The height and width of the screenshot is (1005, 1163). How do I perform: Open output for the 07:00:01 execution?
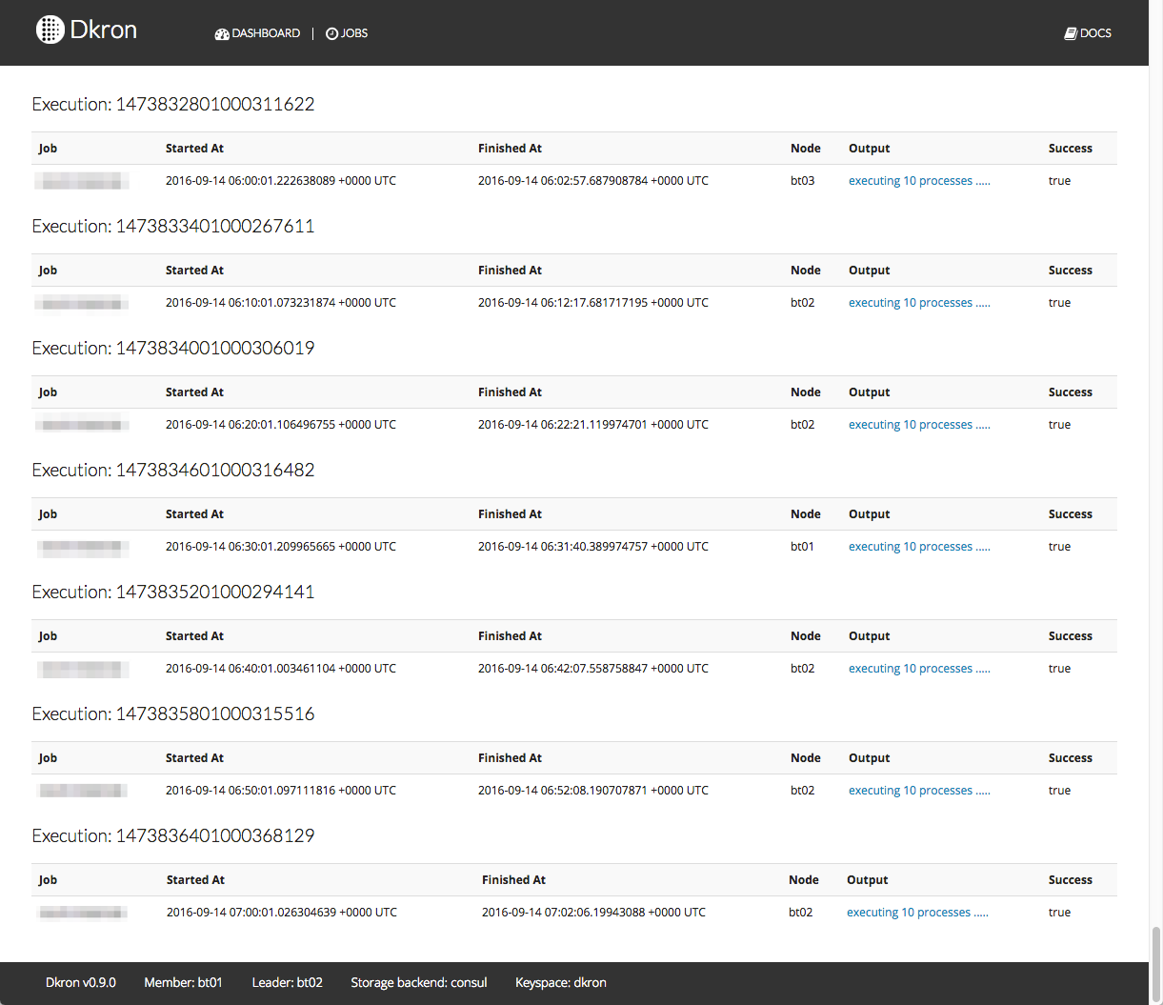[x=916, y=913]
